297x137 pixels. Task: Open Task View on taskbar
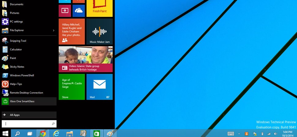(30, 133)
